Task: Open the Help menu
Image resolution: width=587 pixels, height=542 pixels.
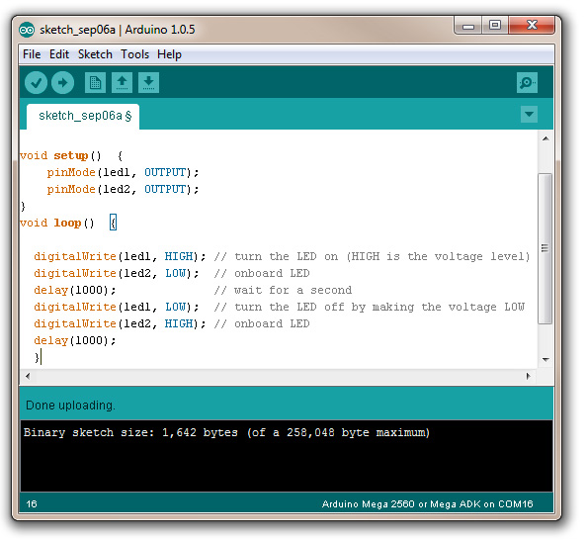Action: (169, 54)
